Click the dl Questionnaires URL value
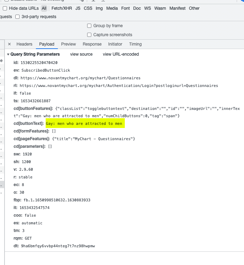Viewport: 244px width, 265px height. [x=81, y=78]
